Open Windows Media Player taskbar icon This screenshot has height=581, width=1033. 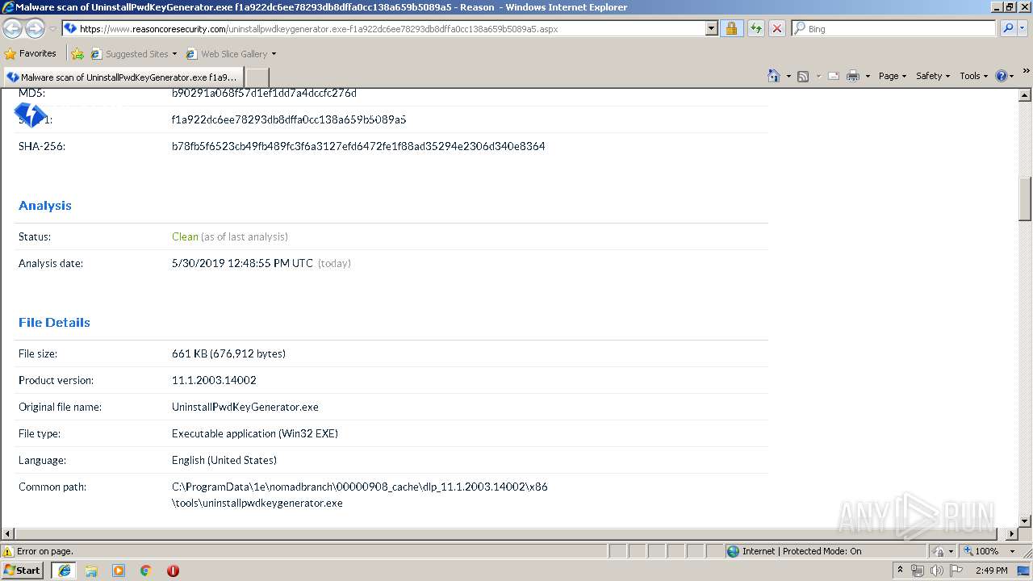tap(119, 571)
